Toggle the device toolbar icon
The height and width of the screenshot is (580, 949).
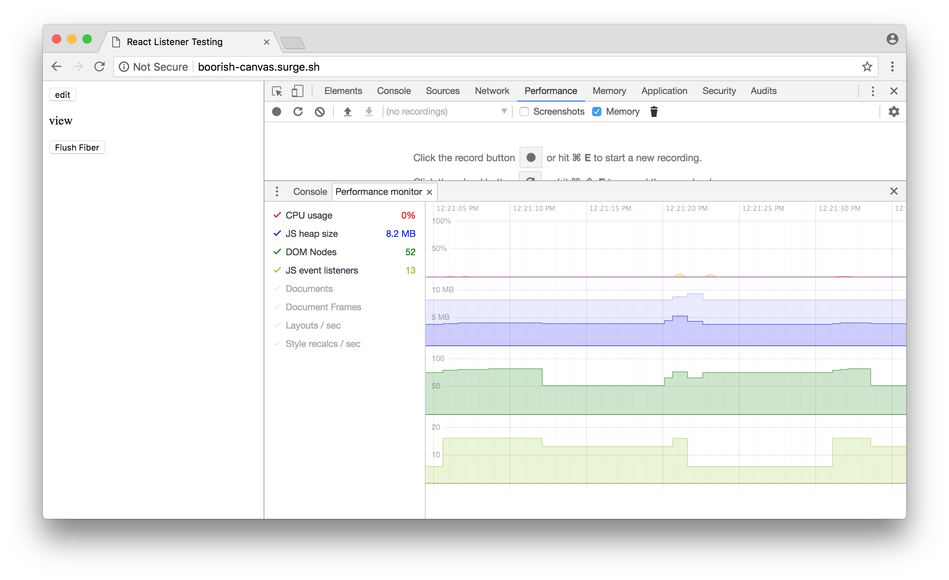click(297, 91)
